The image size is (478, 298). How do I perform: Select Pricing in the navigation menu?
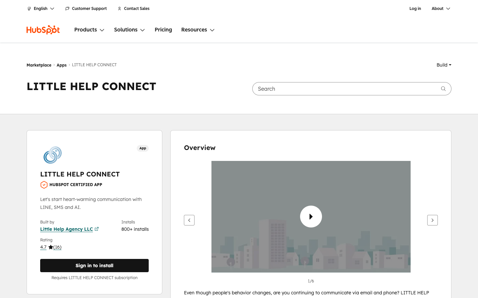(163, 30)
